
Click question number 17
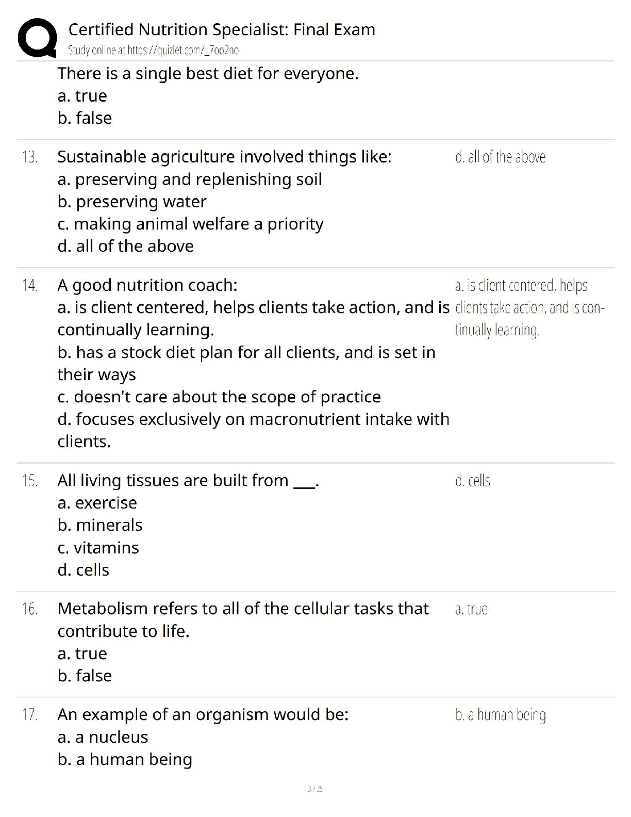30,715
